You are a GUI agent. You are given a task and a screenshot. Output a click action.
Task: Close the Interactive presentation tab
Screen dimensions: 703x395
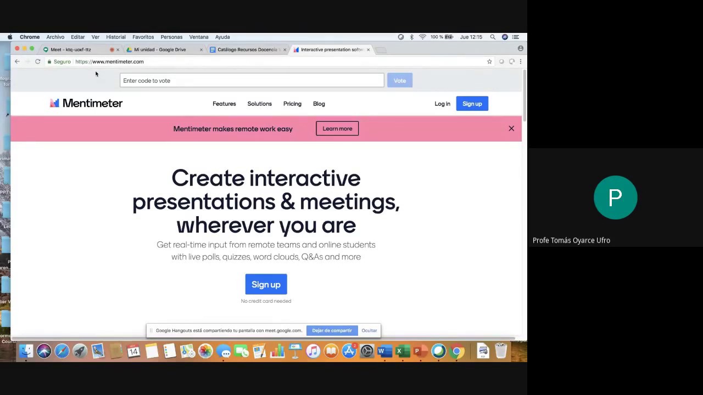coord(368,49)
